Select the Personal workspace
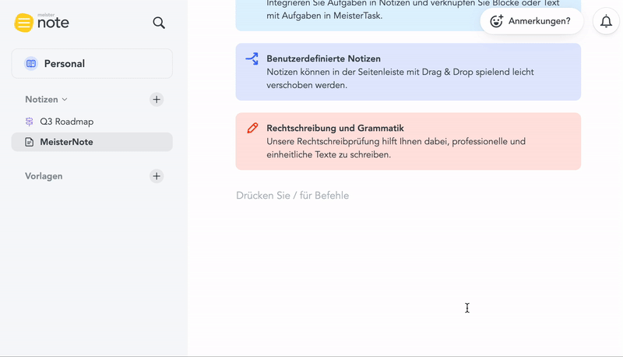623x357 pixels. click(x=92, y=64)
